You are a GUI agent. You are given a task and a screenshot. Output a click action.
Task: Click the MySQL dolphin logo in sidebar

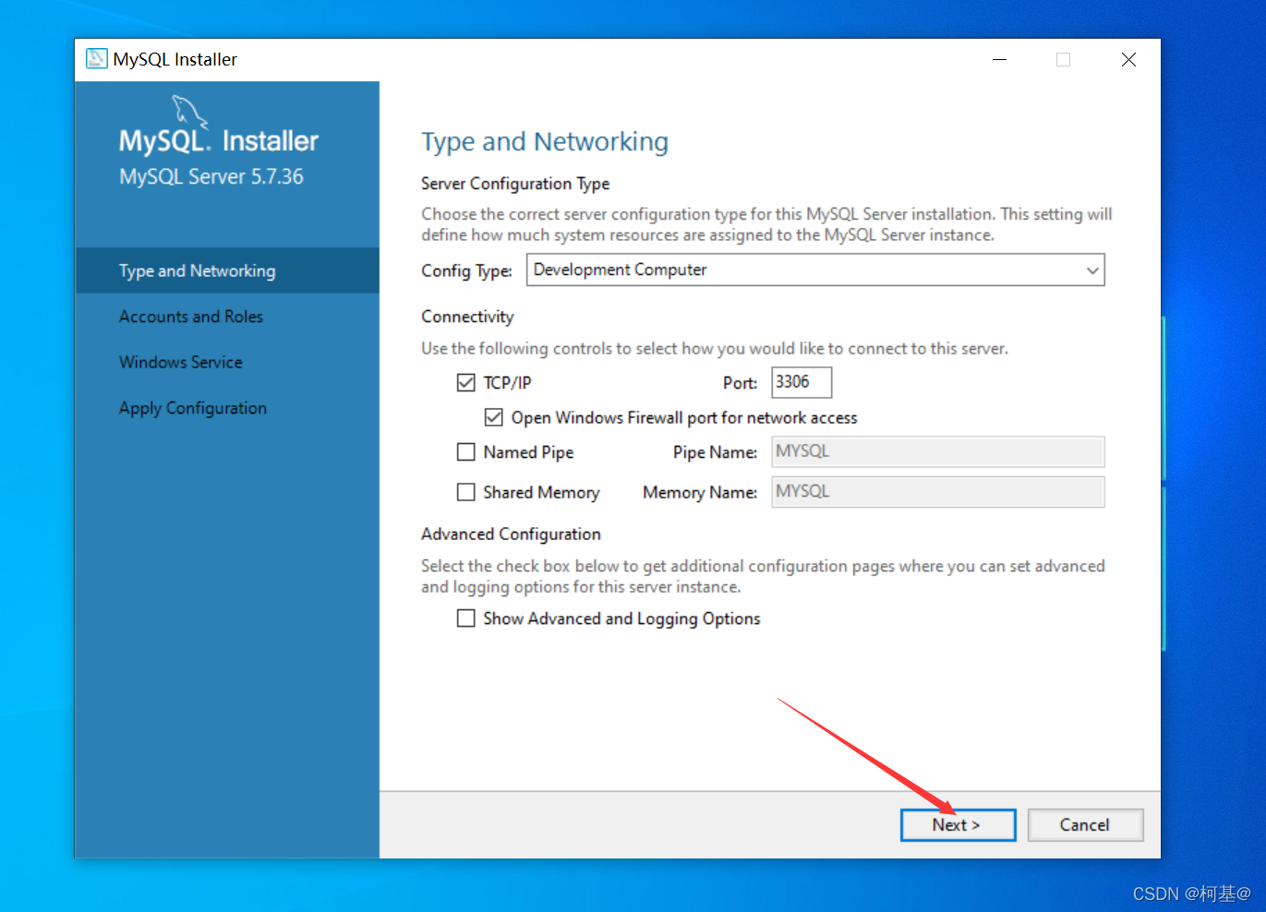pos(189,113)
